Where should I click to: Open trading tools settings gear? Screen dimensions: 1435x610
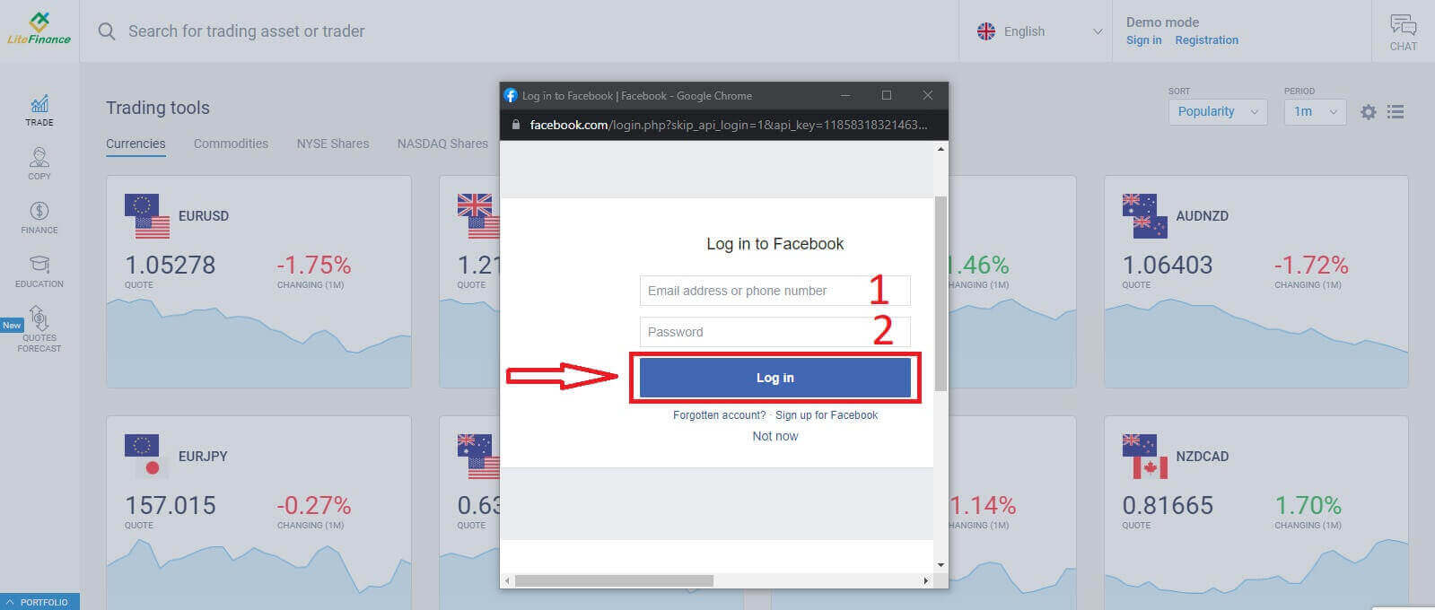[1368, 112]
